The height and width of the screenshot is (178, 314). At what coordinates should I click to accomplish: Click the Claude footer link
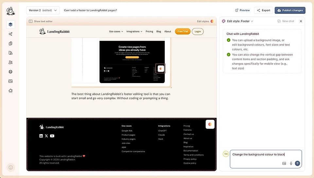click(x=162, y=135)
